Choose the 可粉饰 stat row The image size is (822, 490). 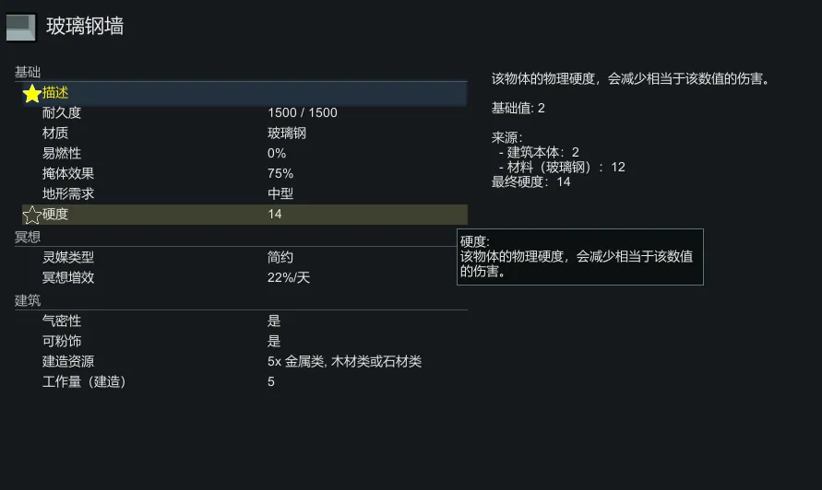click(x=244, y=342)
